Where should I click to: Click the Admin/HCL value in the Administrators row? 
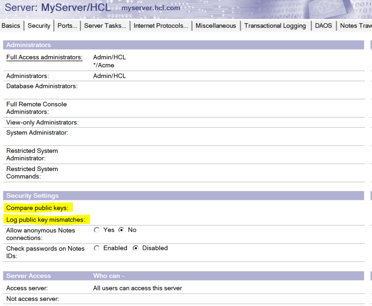coord(109,76)
